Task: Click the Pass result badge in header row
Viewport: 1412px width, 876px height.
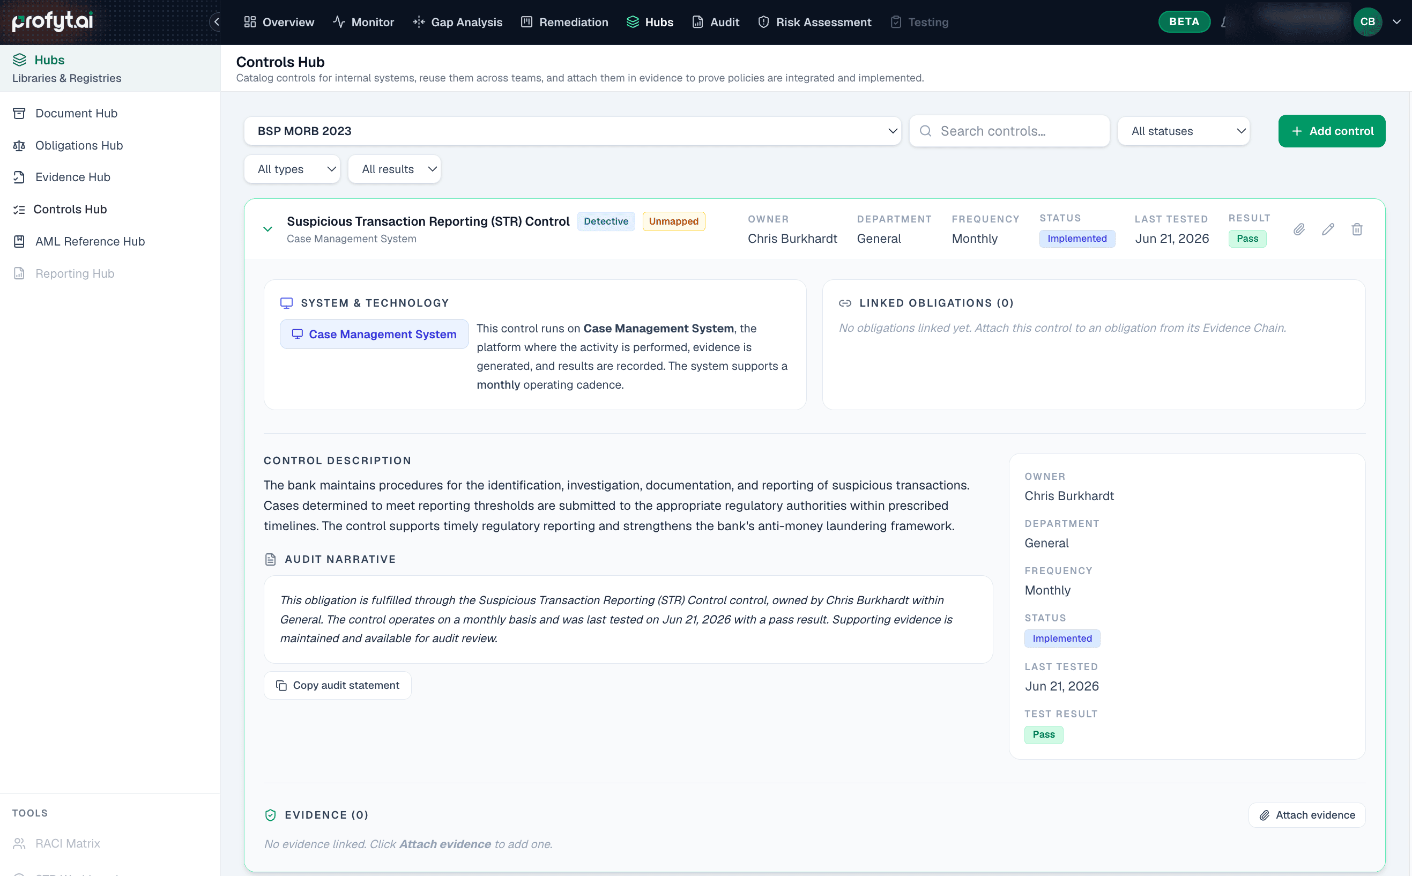Action: point(1247,239)
